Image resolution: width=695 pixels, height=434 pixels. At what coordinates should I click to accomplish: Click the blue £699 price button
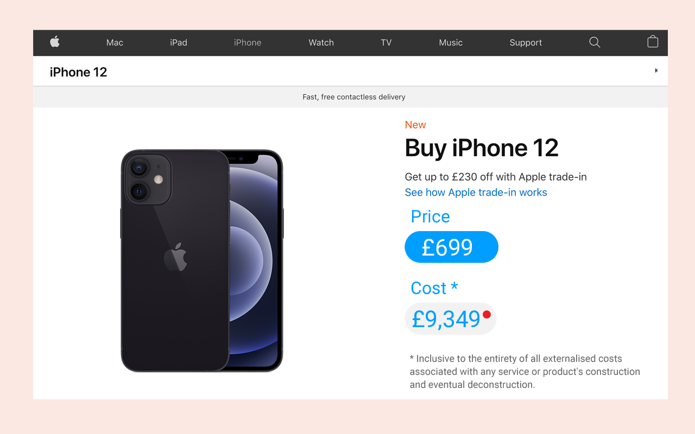click(451, 247)
